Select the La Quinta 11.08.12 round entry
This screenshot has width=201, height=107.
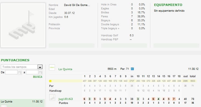tap(22, 102)
